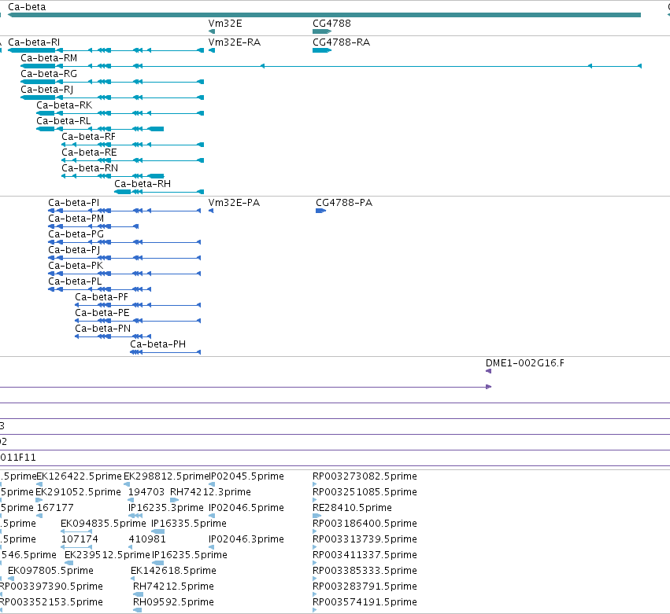
Task: Select the Ca-beta-RH transcript label
Action: (143, 184)
